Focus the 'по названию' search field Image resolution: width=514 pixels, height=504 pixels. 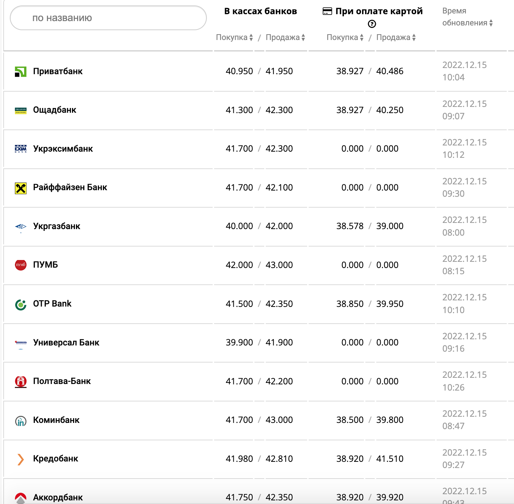[108, 18]
